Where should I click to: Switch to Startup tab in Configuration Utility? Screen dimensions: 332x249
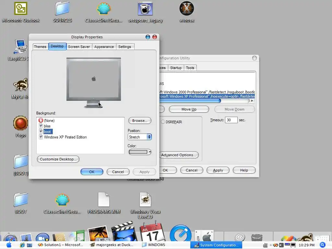176,68
